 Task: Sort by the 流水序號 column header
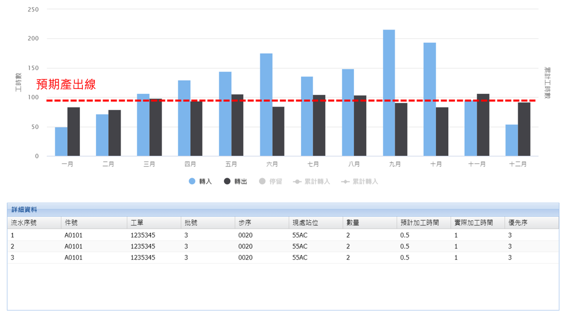[x=28, y=222]
